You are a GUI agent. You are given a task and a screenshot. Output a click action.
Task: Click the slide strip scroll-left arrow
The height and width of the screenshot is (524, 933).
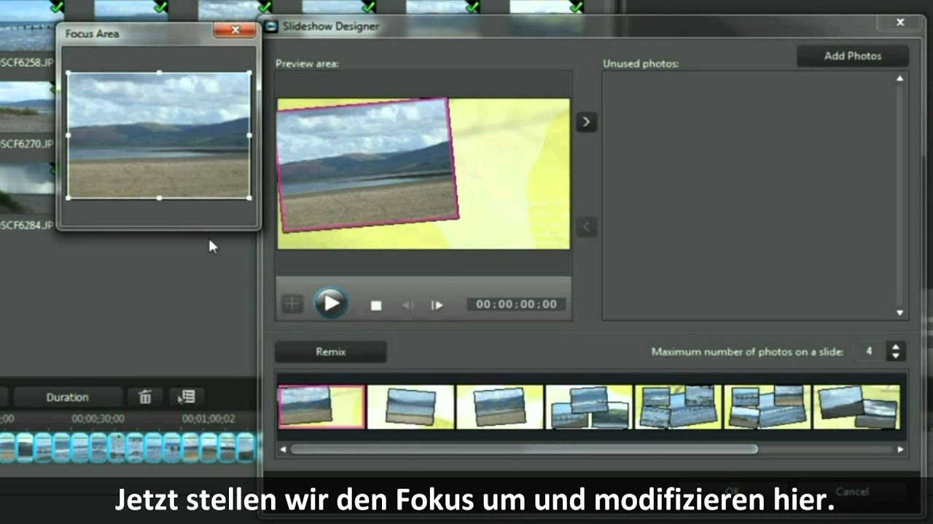284,450
